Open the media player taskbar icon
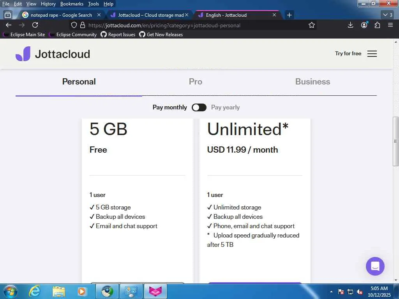Screen dimensions: 399x299 click(82, 291)
